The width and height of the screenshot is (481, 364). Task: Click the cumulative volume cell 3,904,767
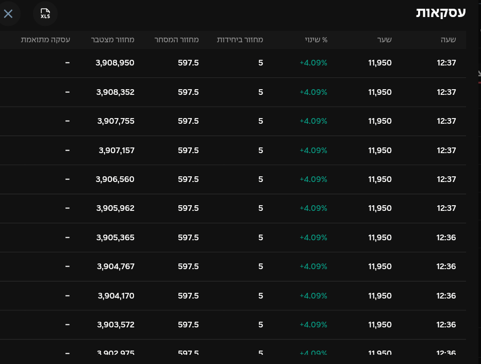(x=115, y=267)
